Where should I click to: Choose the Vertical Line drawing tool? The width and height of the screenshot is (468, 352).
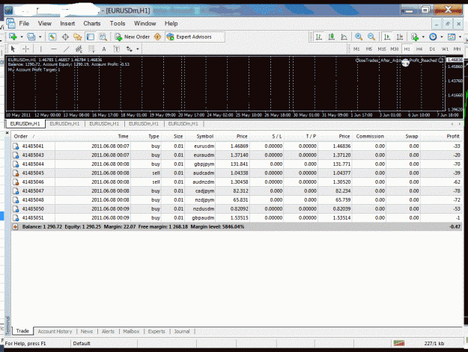click(x=41, y=49)
